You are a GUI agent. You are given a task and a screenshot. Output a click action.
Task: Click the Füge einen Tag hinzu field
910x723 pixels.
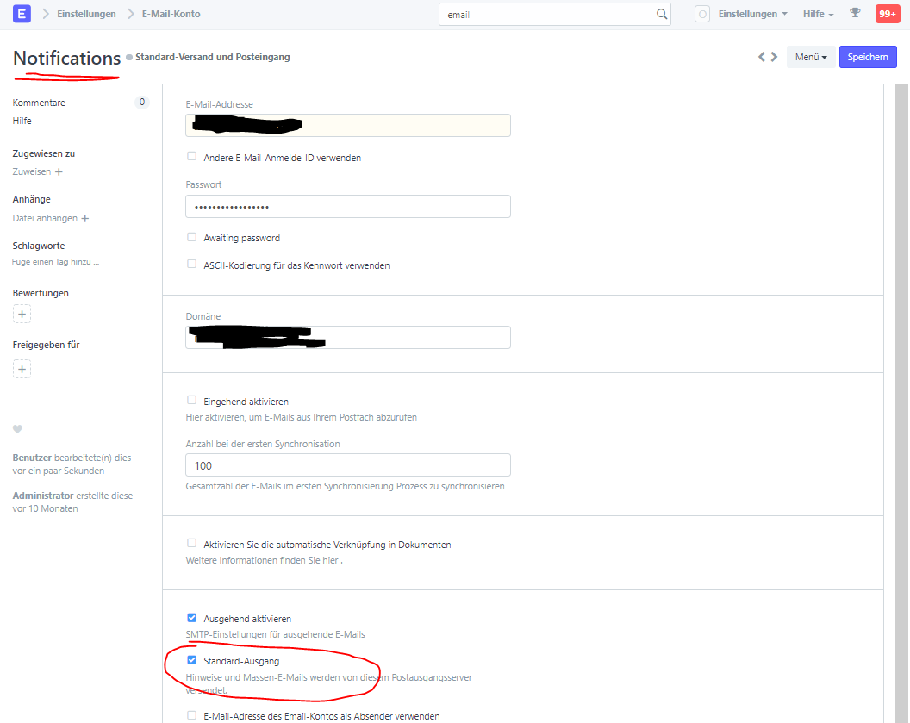[56, 262]
